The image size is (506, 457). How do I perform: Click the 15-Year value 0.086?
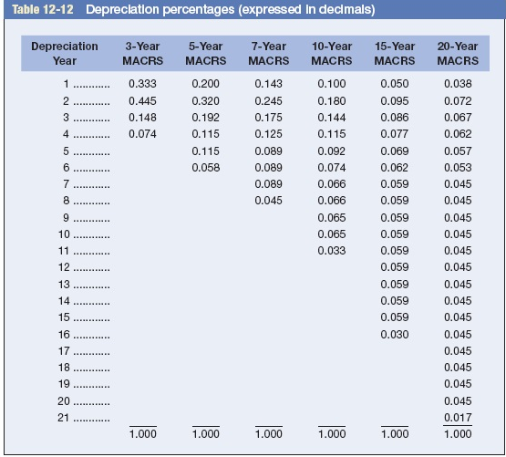(x=395, y=118)
